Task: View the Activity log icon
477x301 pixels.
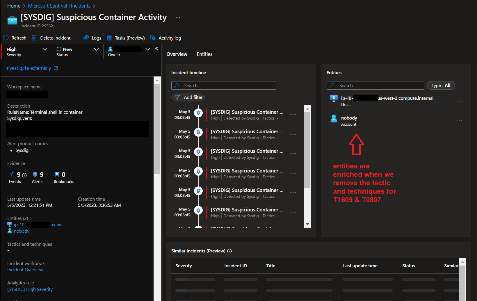Action: [x=153, y=38]
